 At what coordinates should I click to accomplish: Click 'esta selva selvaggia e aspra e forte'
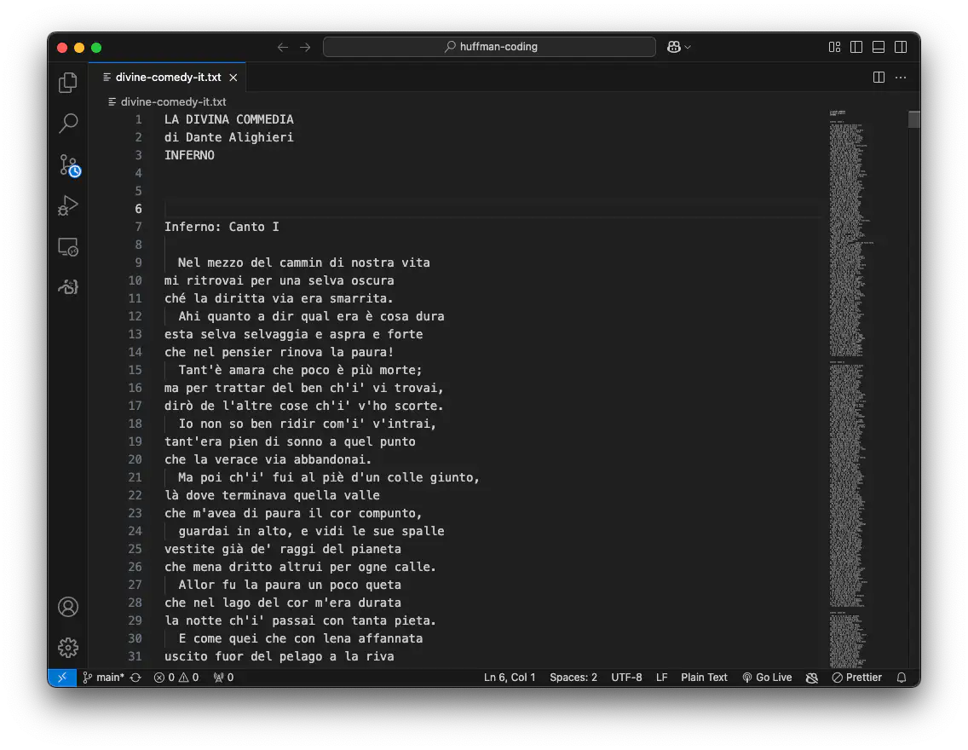click(x=294, y=334)
